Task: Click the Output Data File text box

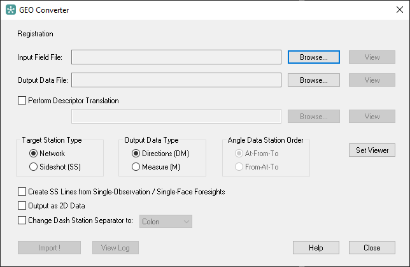Action: tap(176, 80)
